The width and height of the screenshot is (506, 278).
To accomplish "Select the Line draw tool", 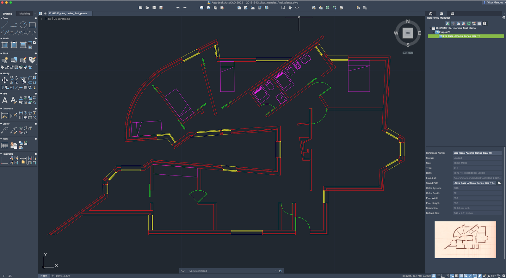I will point(5,25).
